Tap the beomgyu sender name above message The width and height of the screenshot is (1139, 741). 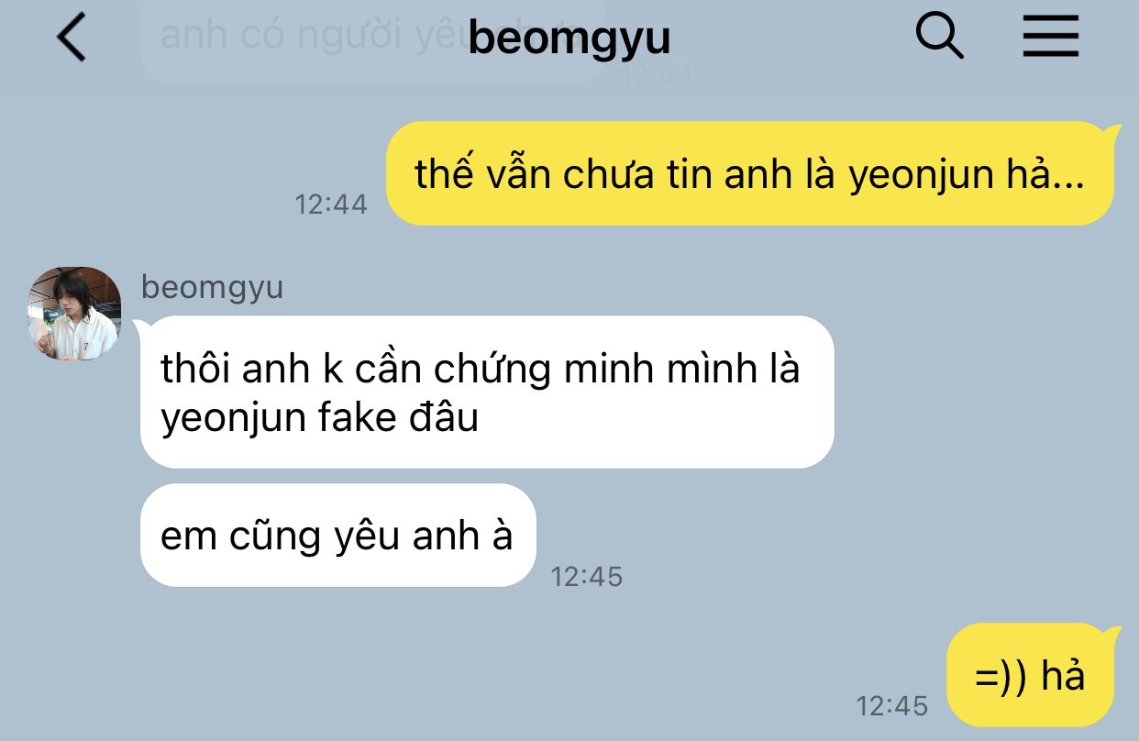tap(212, 287)
